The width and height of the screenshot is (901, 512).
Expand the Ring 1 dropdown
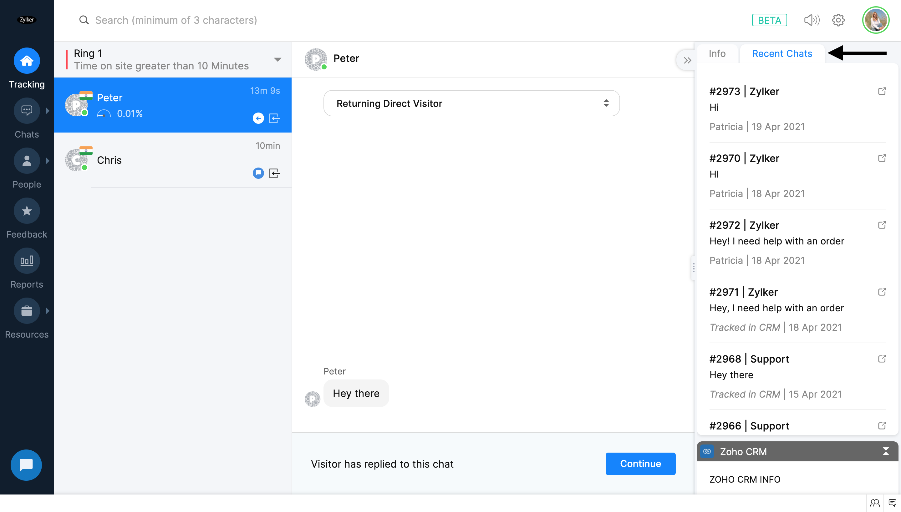277,59
